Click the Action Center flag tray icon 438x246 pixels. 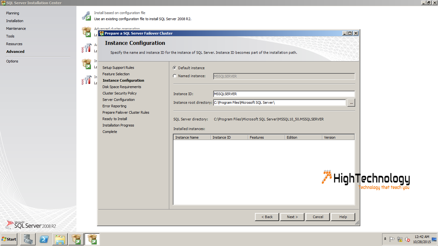click(392, 239)
